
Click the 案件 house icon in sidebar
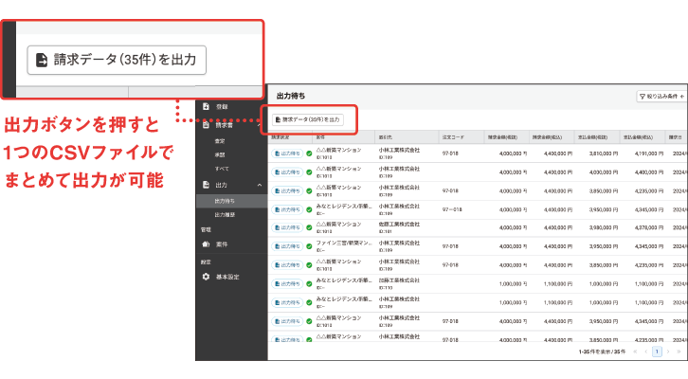pyautogui.click(x=206, y=244)
